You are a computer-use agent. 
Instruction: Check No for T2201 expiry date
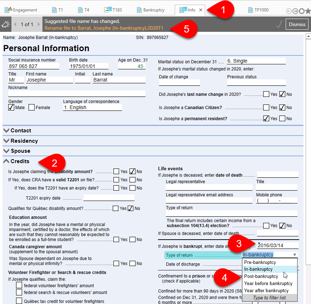click(132, 188)
